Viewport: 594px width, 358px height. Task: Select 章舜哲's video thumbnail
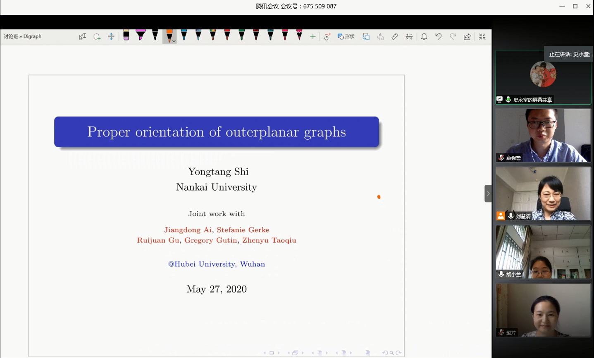click(x=543, y=136)
